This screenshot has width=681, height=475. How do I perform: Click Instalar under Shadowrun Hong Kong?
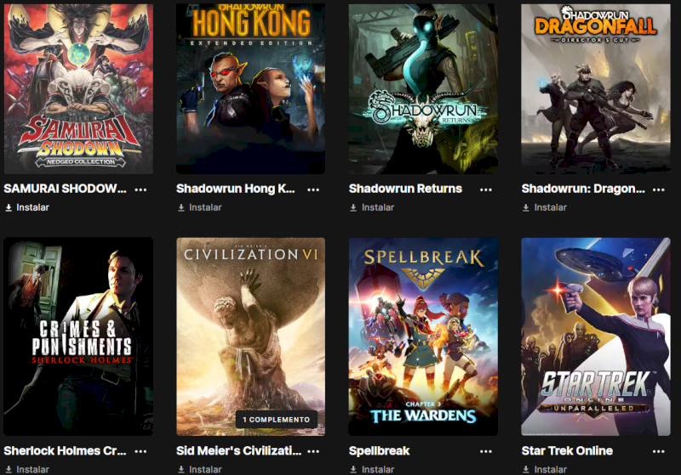pyautogui.click(x=200, y=207)
